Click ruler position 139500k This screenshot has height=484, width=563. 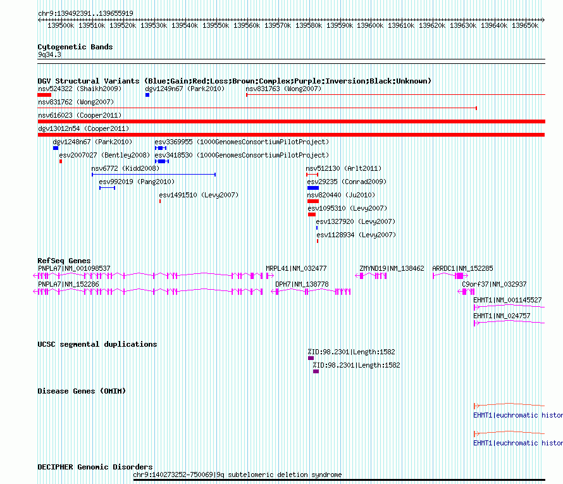point(61,25)
